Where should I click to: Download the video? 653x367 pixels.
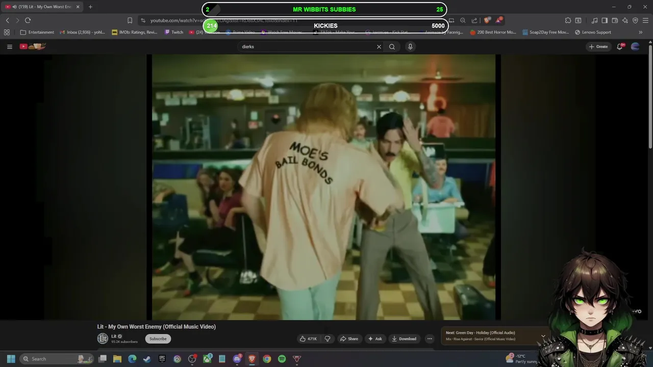tap(404, 338)
